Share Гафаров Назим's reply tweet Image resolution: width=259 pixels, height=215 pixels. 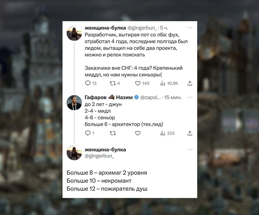coord(190,133)
